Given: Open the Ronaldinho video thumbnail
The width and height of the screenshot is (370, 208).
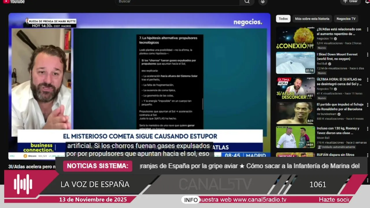Looking at the screenshot, I should 295,113.
